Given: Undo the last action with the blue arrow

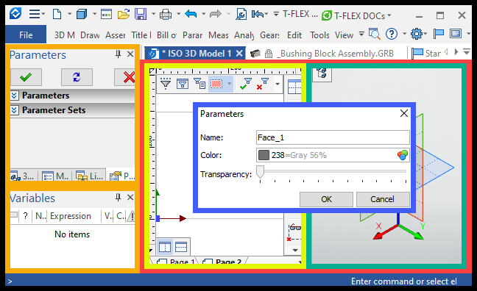Looking at the screenshot, I should click(x=191, y=14).
